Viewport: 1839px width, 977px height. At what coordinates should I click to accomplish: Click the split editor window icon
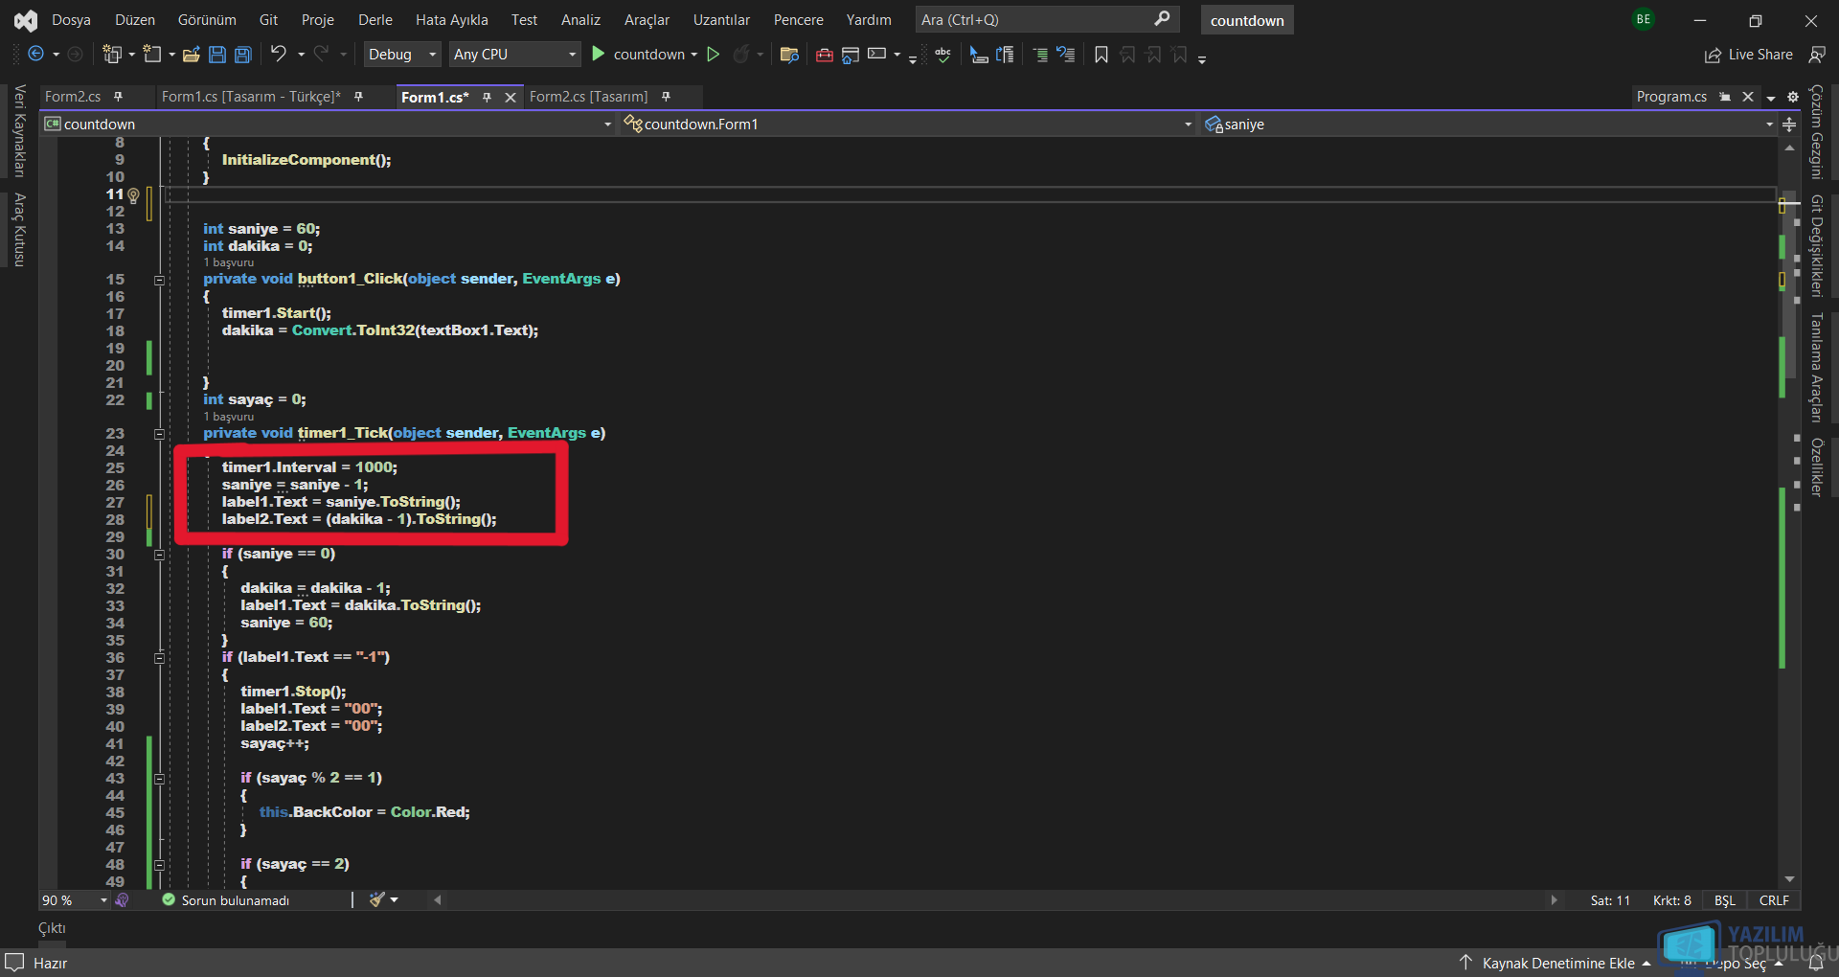[x=1789, y=125]
